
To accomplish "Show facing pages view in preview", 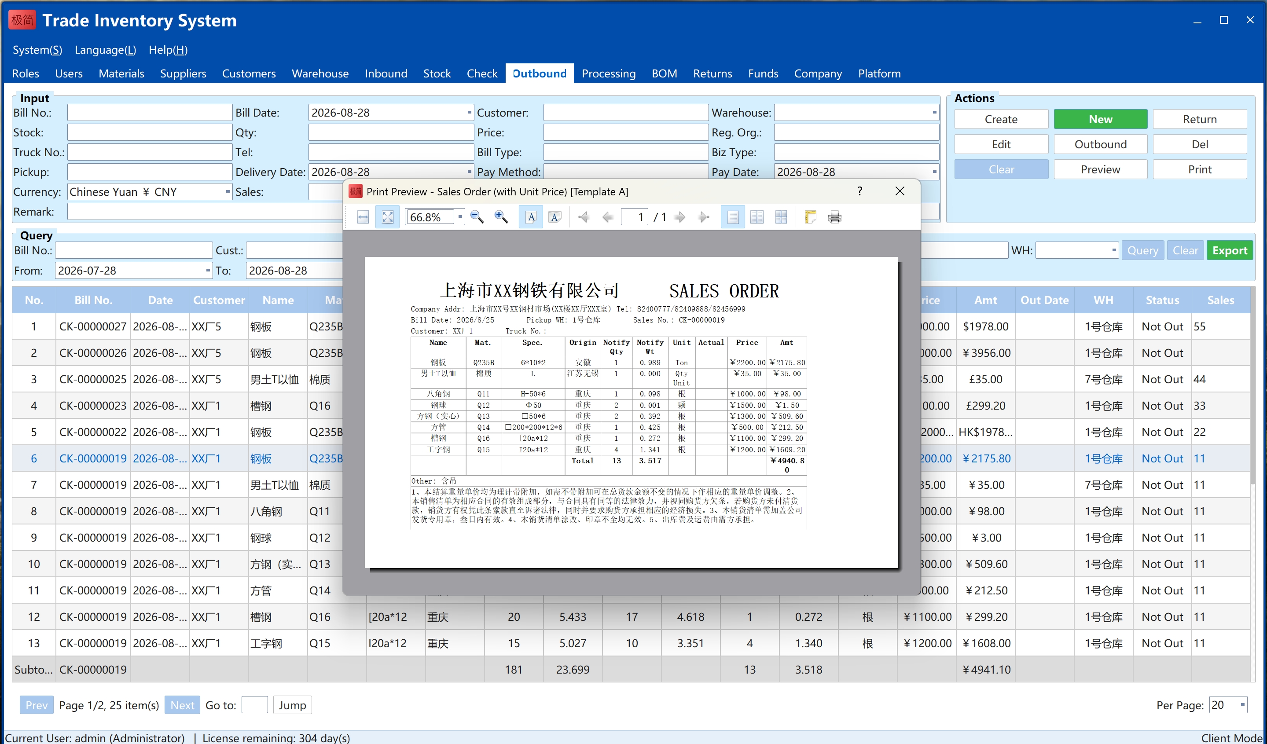I will click(757, 217).
